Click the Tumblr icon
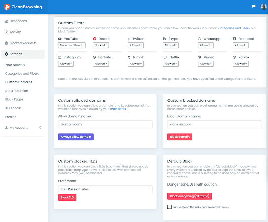Viewport: 268px width, 222px height. 129,57
